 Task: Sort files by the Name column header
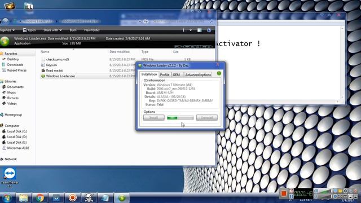coord(45,52)
